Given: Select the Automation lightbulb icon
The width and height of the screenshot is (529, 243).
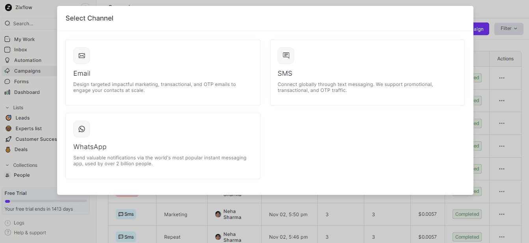Looking at the screenshot, I should click(x=8, y=60).
